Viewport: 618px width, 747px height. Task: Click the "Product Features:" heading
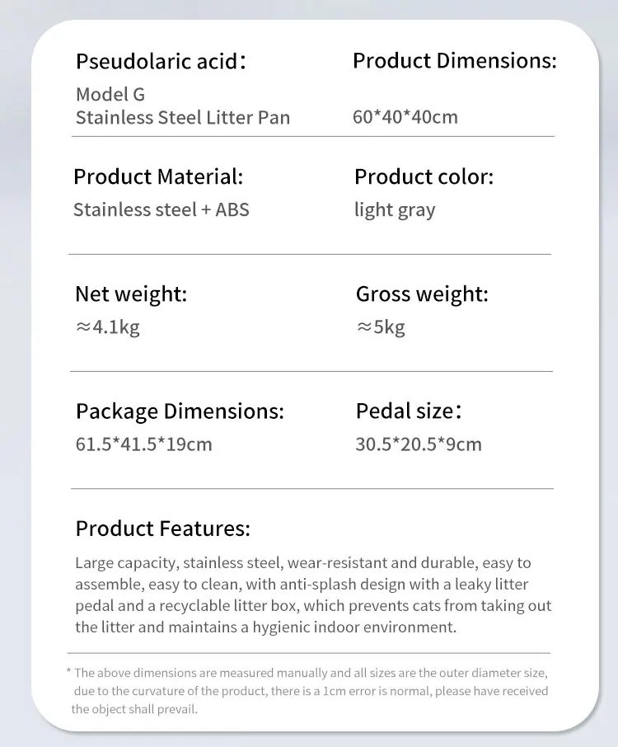pos(162,529)
